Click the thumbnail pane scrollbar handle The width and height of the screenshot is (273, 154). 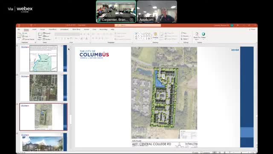tap(70, 119)
